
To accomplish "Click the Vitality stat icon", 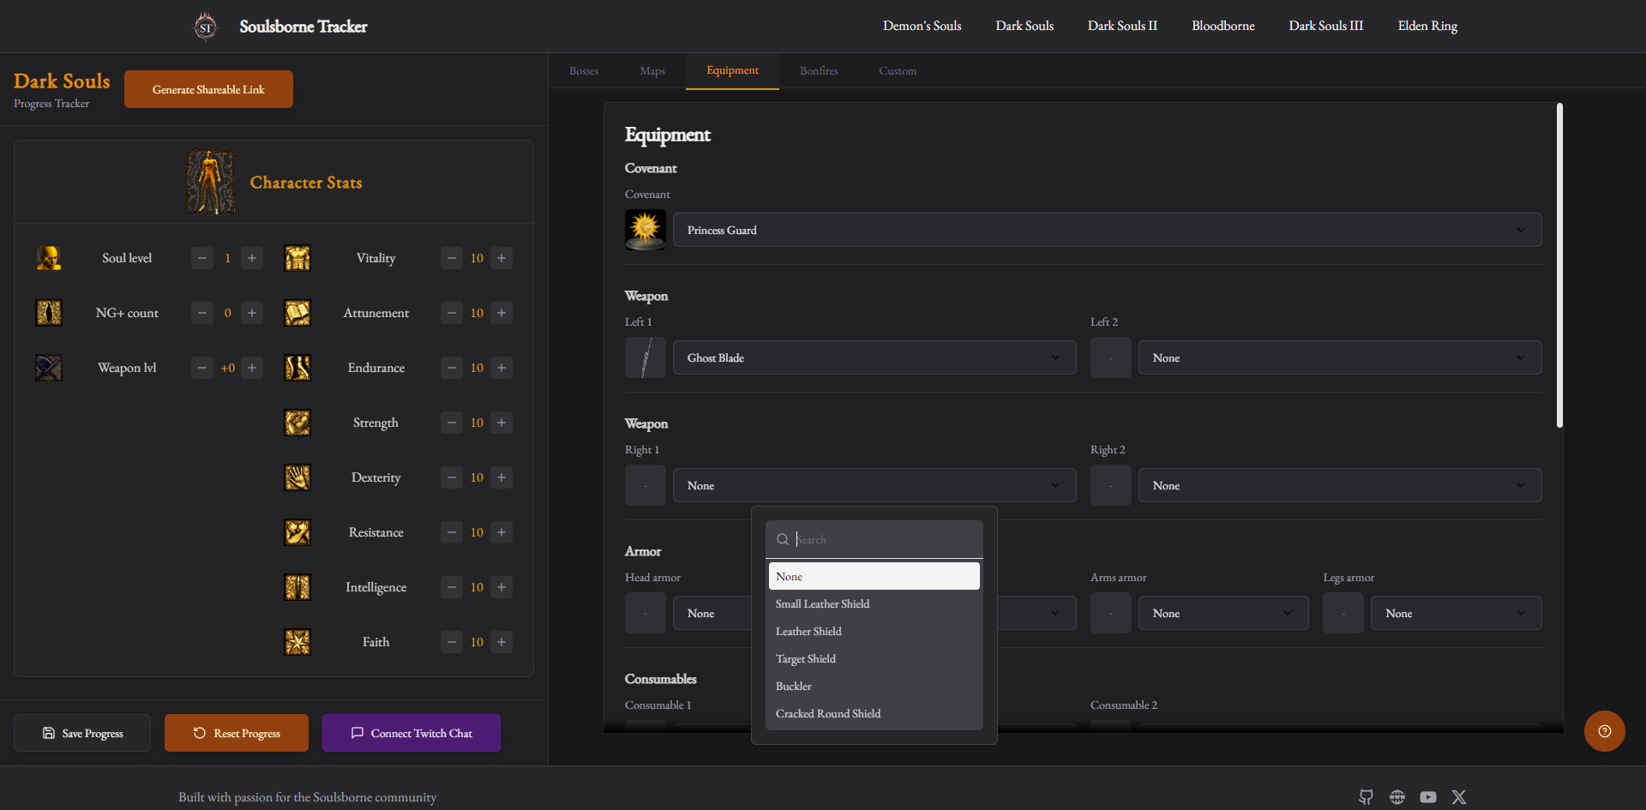I will tap(297, 257).
